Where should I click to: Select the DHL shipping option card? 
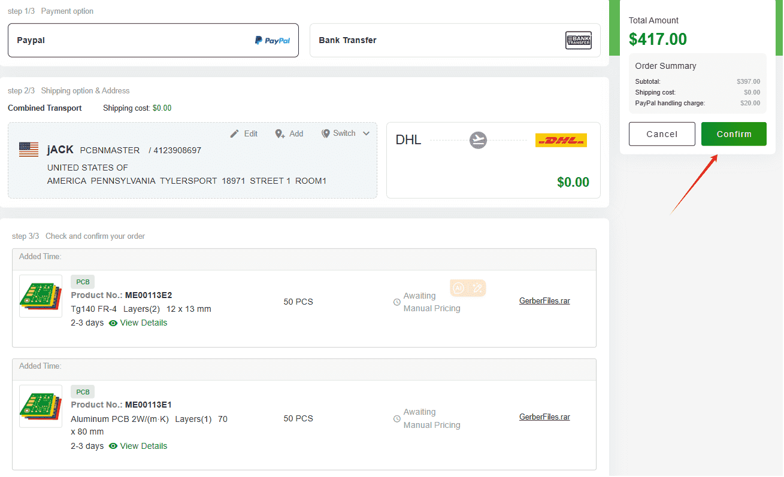493,160
